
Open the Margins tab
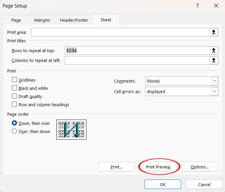(42, 20)
